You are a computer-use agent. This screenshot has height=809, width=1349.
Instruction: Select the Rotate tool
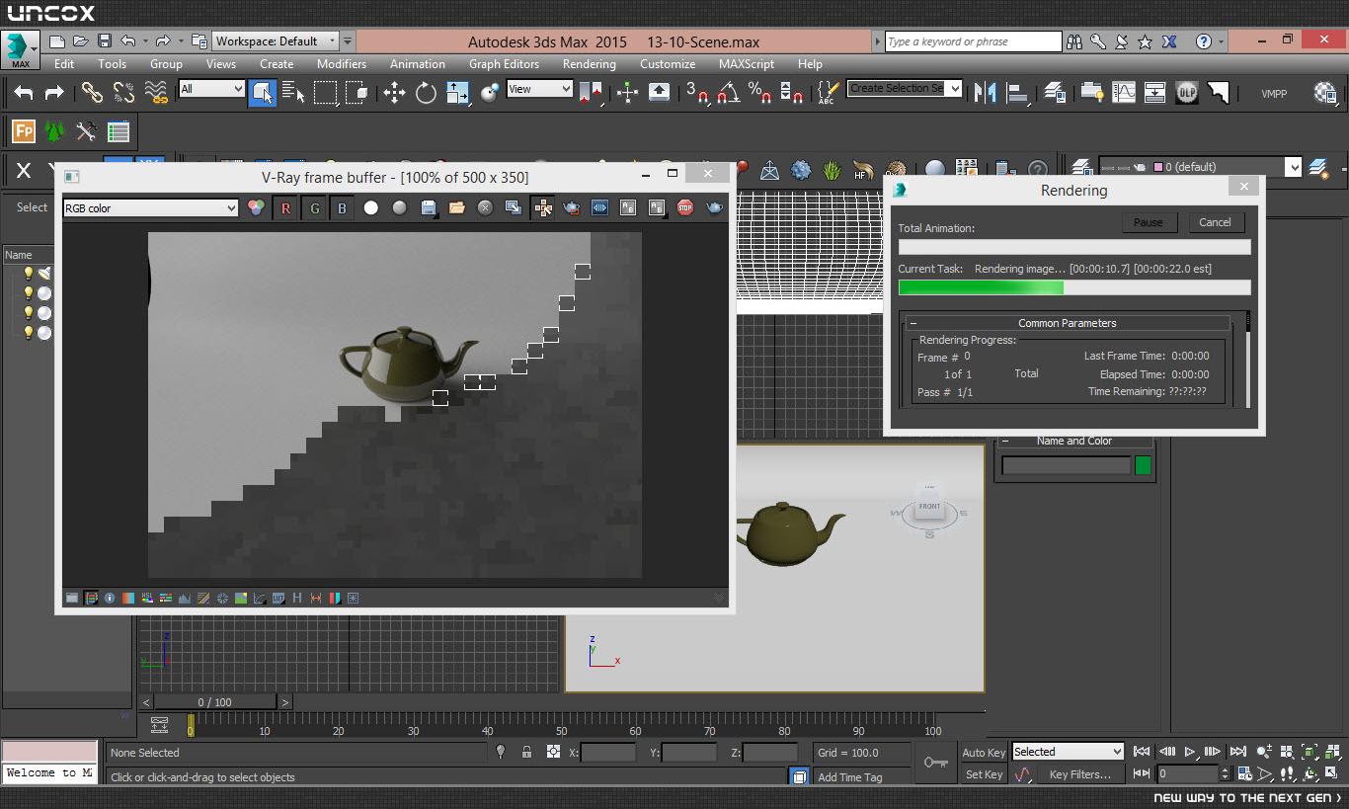click(426, 92)
